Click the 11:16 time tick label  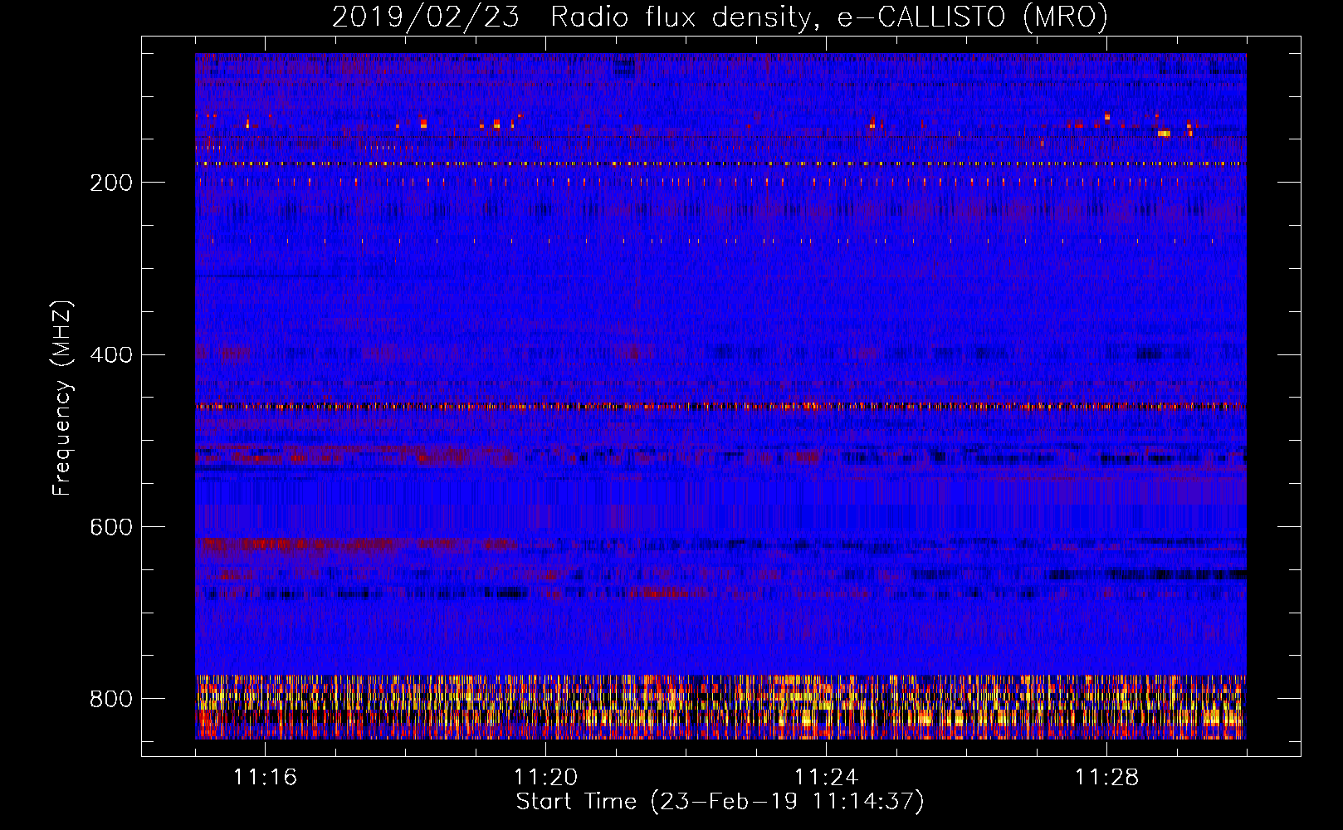265,778
